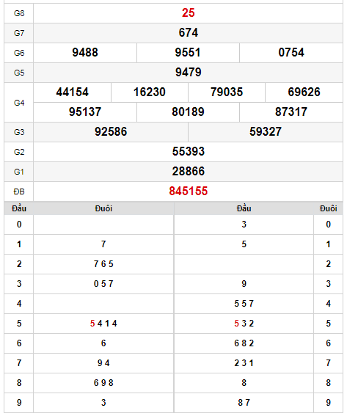Select G4 number 44154
The height and width of the screenshot is (416, 347).
[x=72, y=92]
